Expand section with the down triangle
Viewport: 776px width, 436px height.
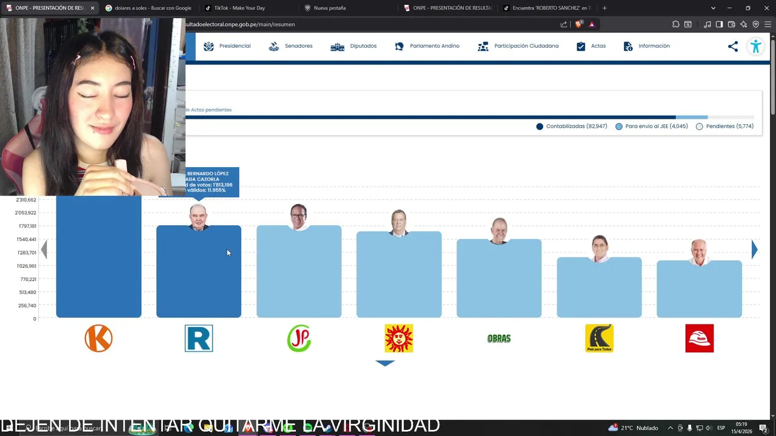point(385,363)
